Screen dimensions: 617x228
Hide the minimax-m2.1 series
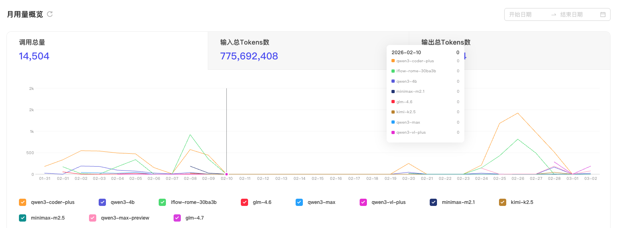(x=433, y=202)
